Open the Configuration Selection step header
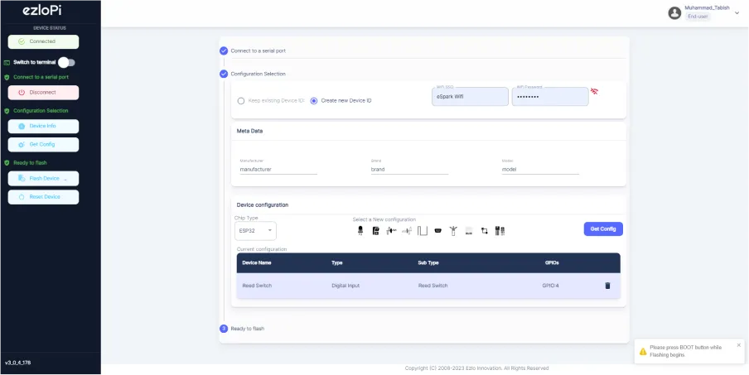Screen dimensions: 749x375 click(x=258, y=74)
